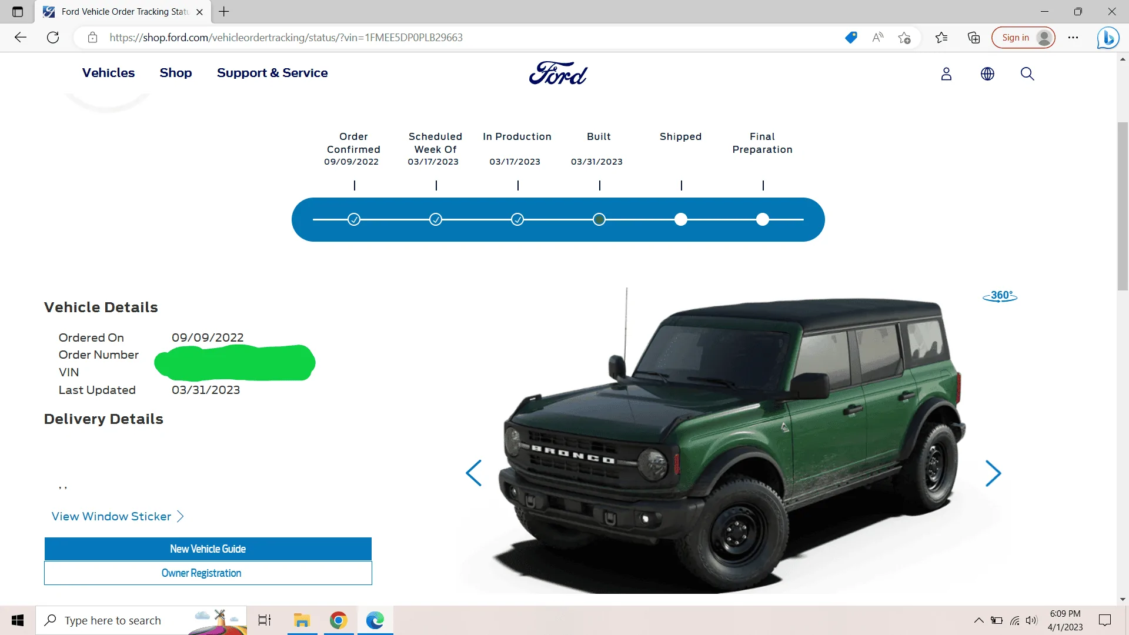Click the Sign in button
Image resolution: width=1129 pixels, height=635 pixels.
(1023, 38)
